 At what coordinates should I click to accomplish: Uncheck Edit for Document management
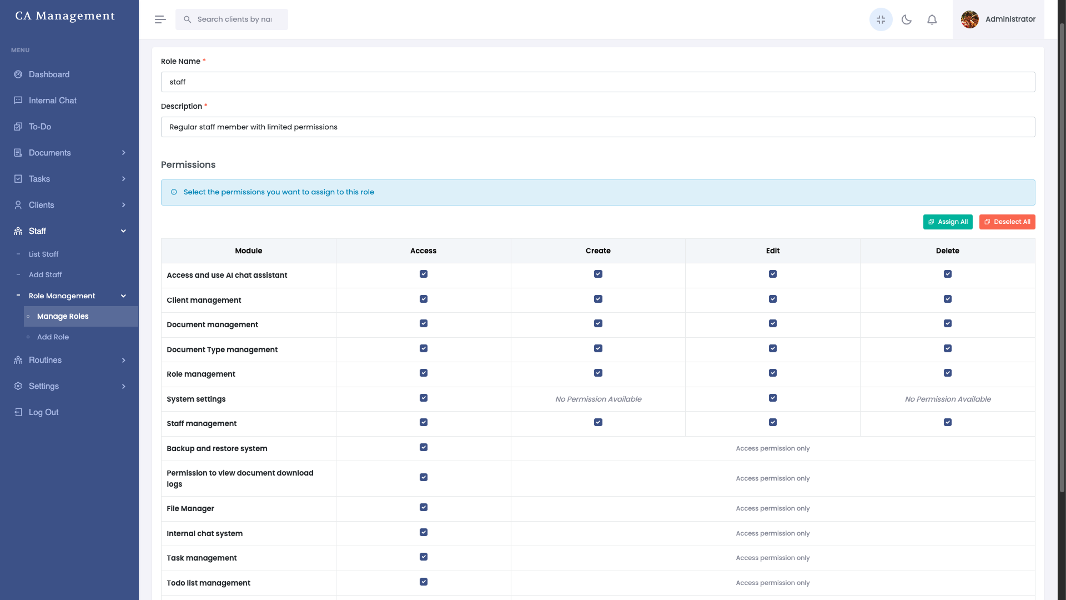pyautogui.click(x=773, y=323)
